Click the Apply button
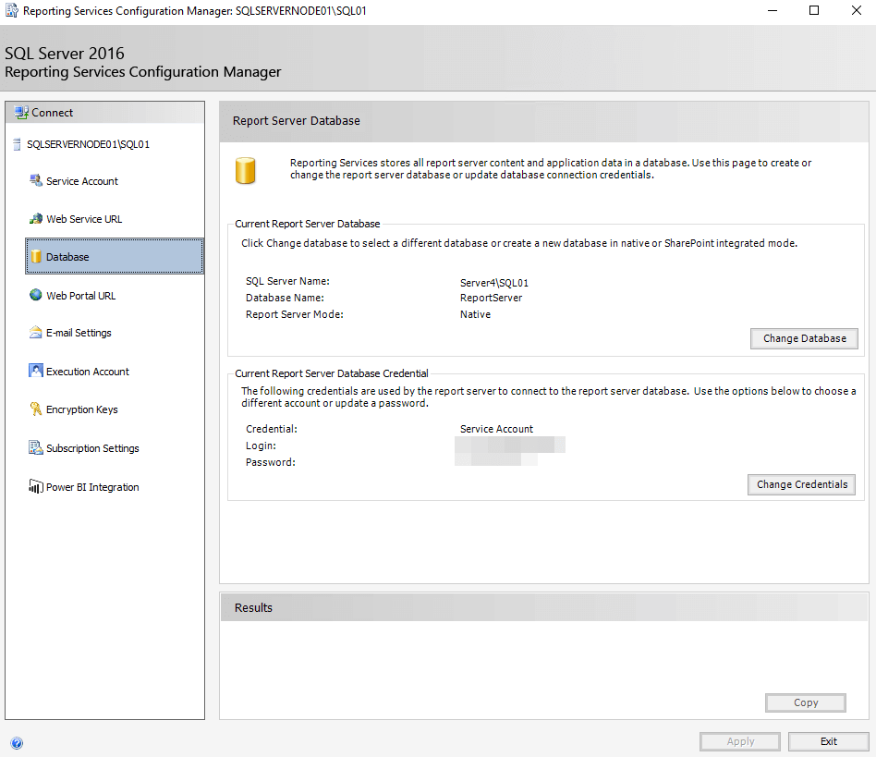 pos(740,741)
